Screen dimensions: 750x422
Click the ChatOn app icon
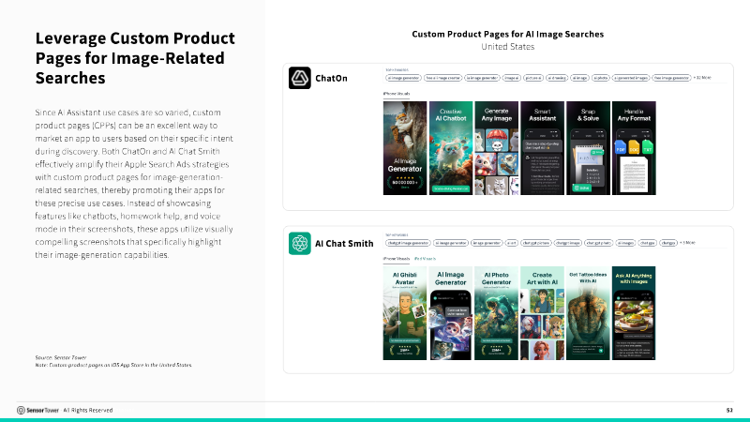coord(299,78)
